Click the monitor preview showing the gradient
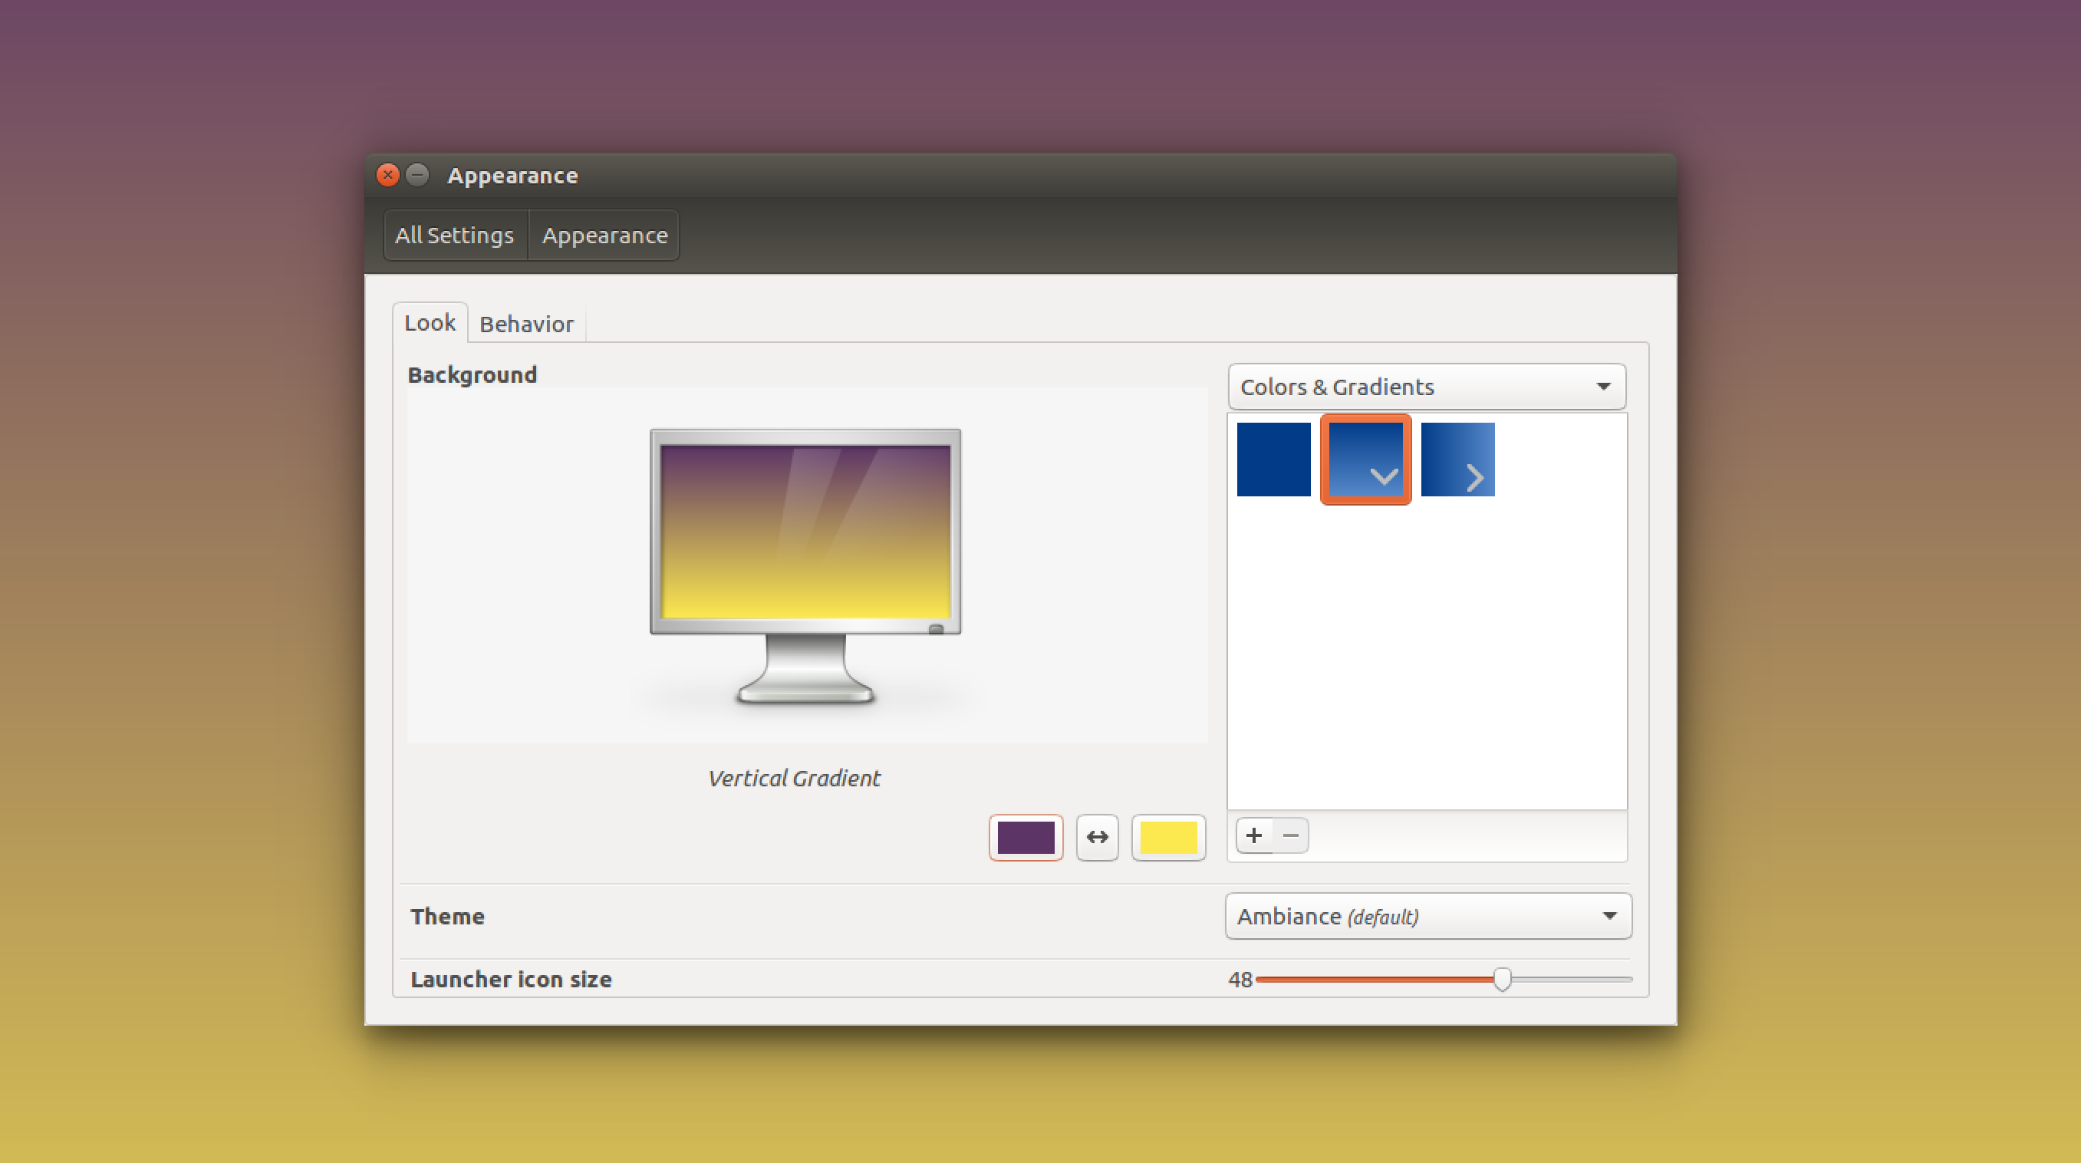Screen dimensions: 2081x1163 (x=805, y=533)
